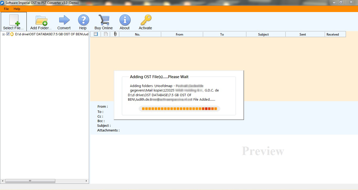Click the attachment paperclip column header
Viewport: 358px width, 190px height.
[115, 34]
